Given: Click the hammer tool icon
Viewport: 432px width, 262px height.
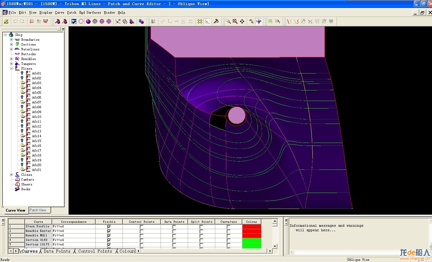Looking at the screenshot, I should click(x=216, y=21).
